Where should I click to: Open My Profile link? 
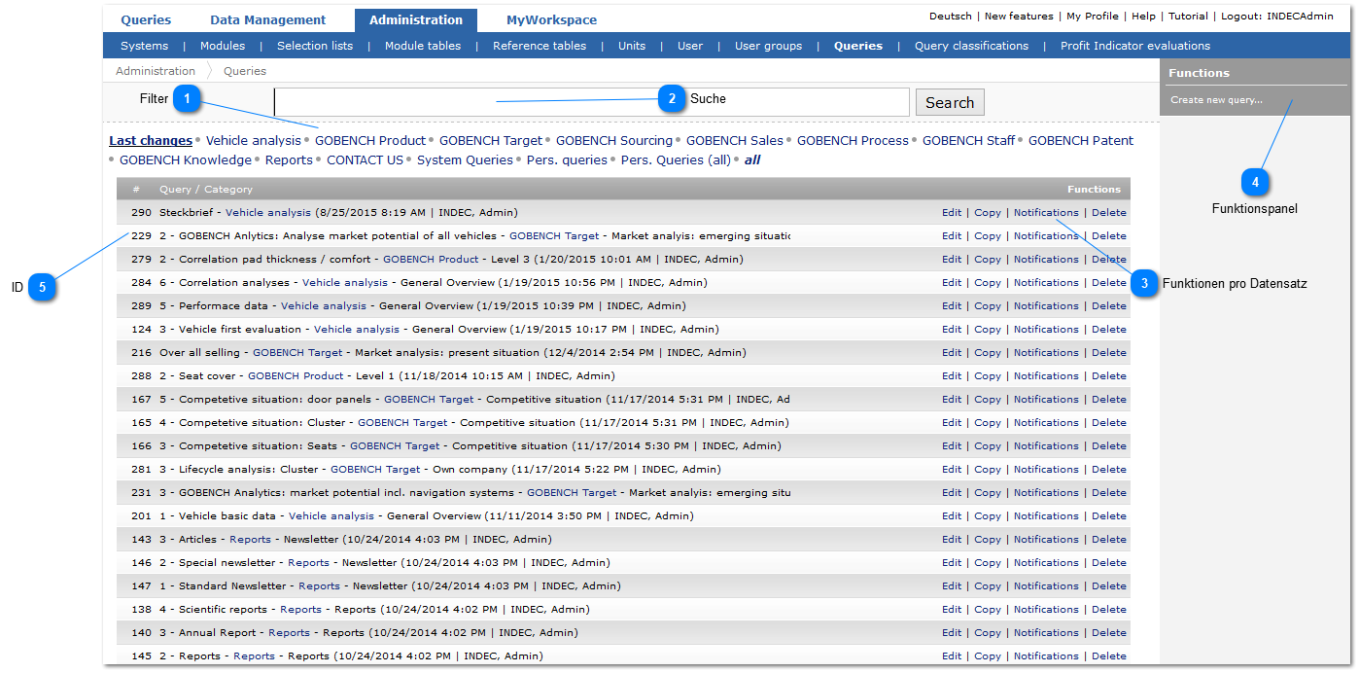click(1093, 17)
